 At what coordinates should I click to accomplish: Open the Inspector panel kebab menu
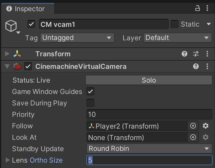click(x=207, y=8)
